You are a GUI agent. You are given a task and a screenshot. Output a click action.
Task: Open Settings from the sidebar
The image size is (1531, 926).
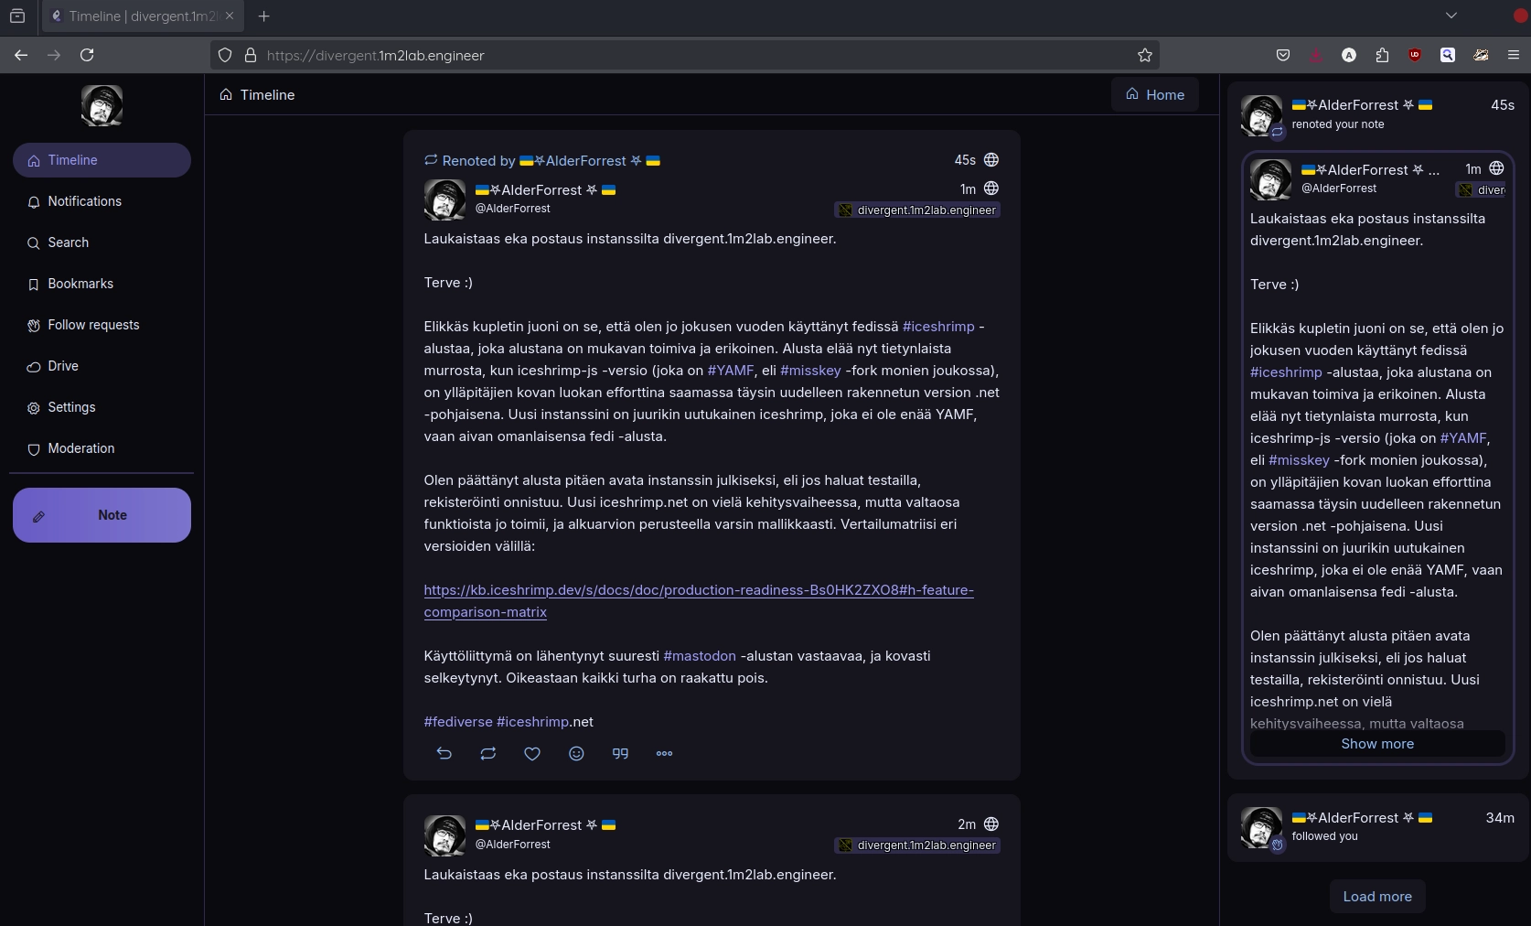[x=71, y=407]
